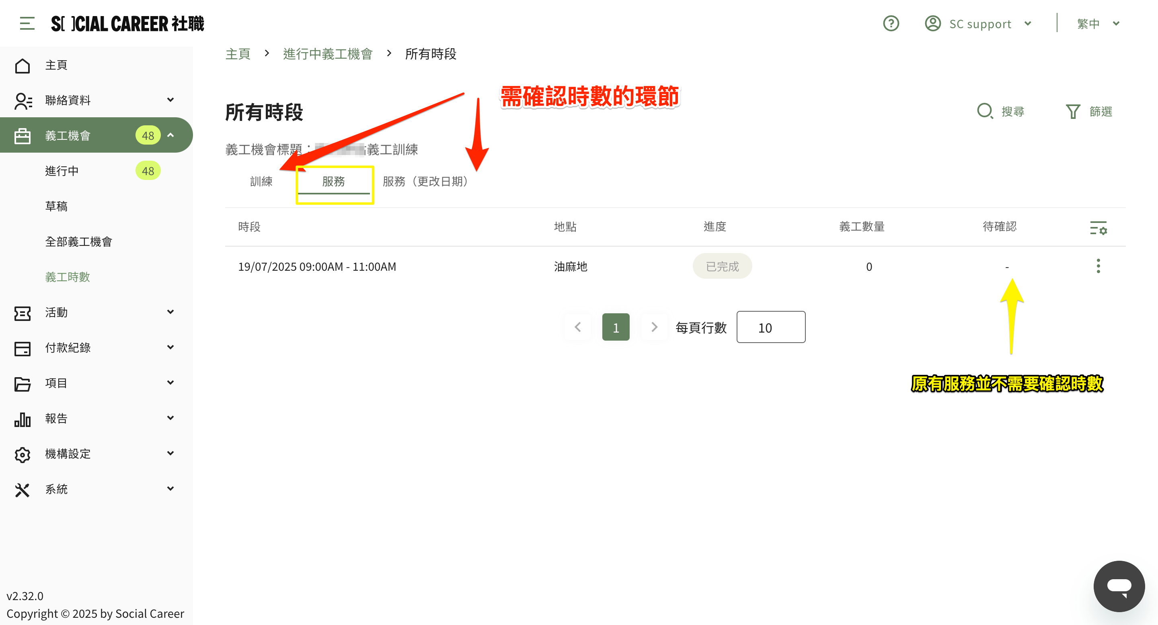Click the 進行中義工機會 breadcrumb link
Screen dimensions: 1158x625
point(328,54)
